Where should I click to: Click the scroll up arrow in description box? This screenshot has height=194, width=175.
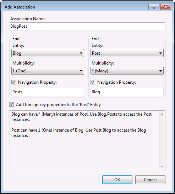(162, 114)
